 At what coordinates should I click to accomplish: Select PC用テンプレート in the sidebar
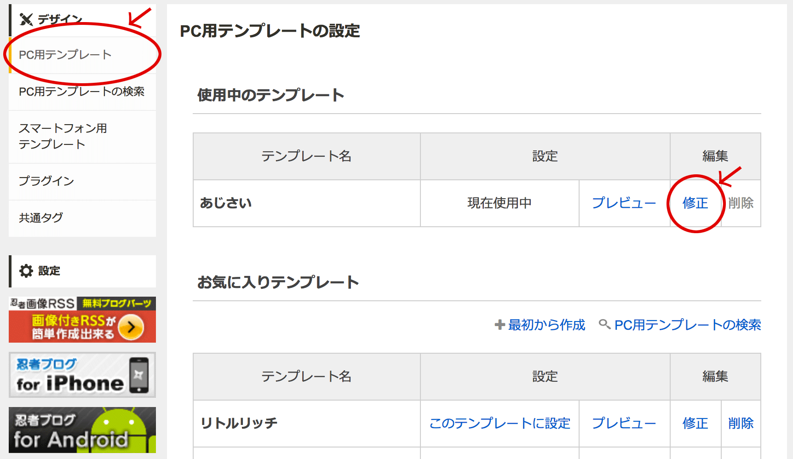(65, 55)
